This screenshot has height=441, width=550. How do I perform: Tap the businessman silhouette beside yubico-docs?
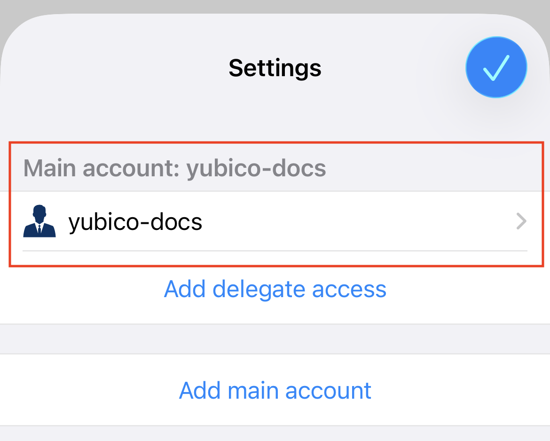pyautogui.click(x=39, y=221)
